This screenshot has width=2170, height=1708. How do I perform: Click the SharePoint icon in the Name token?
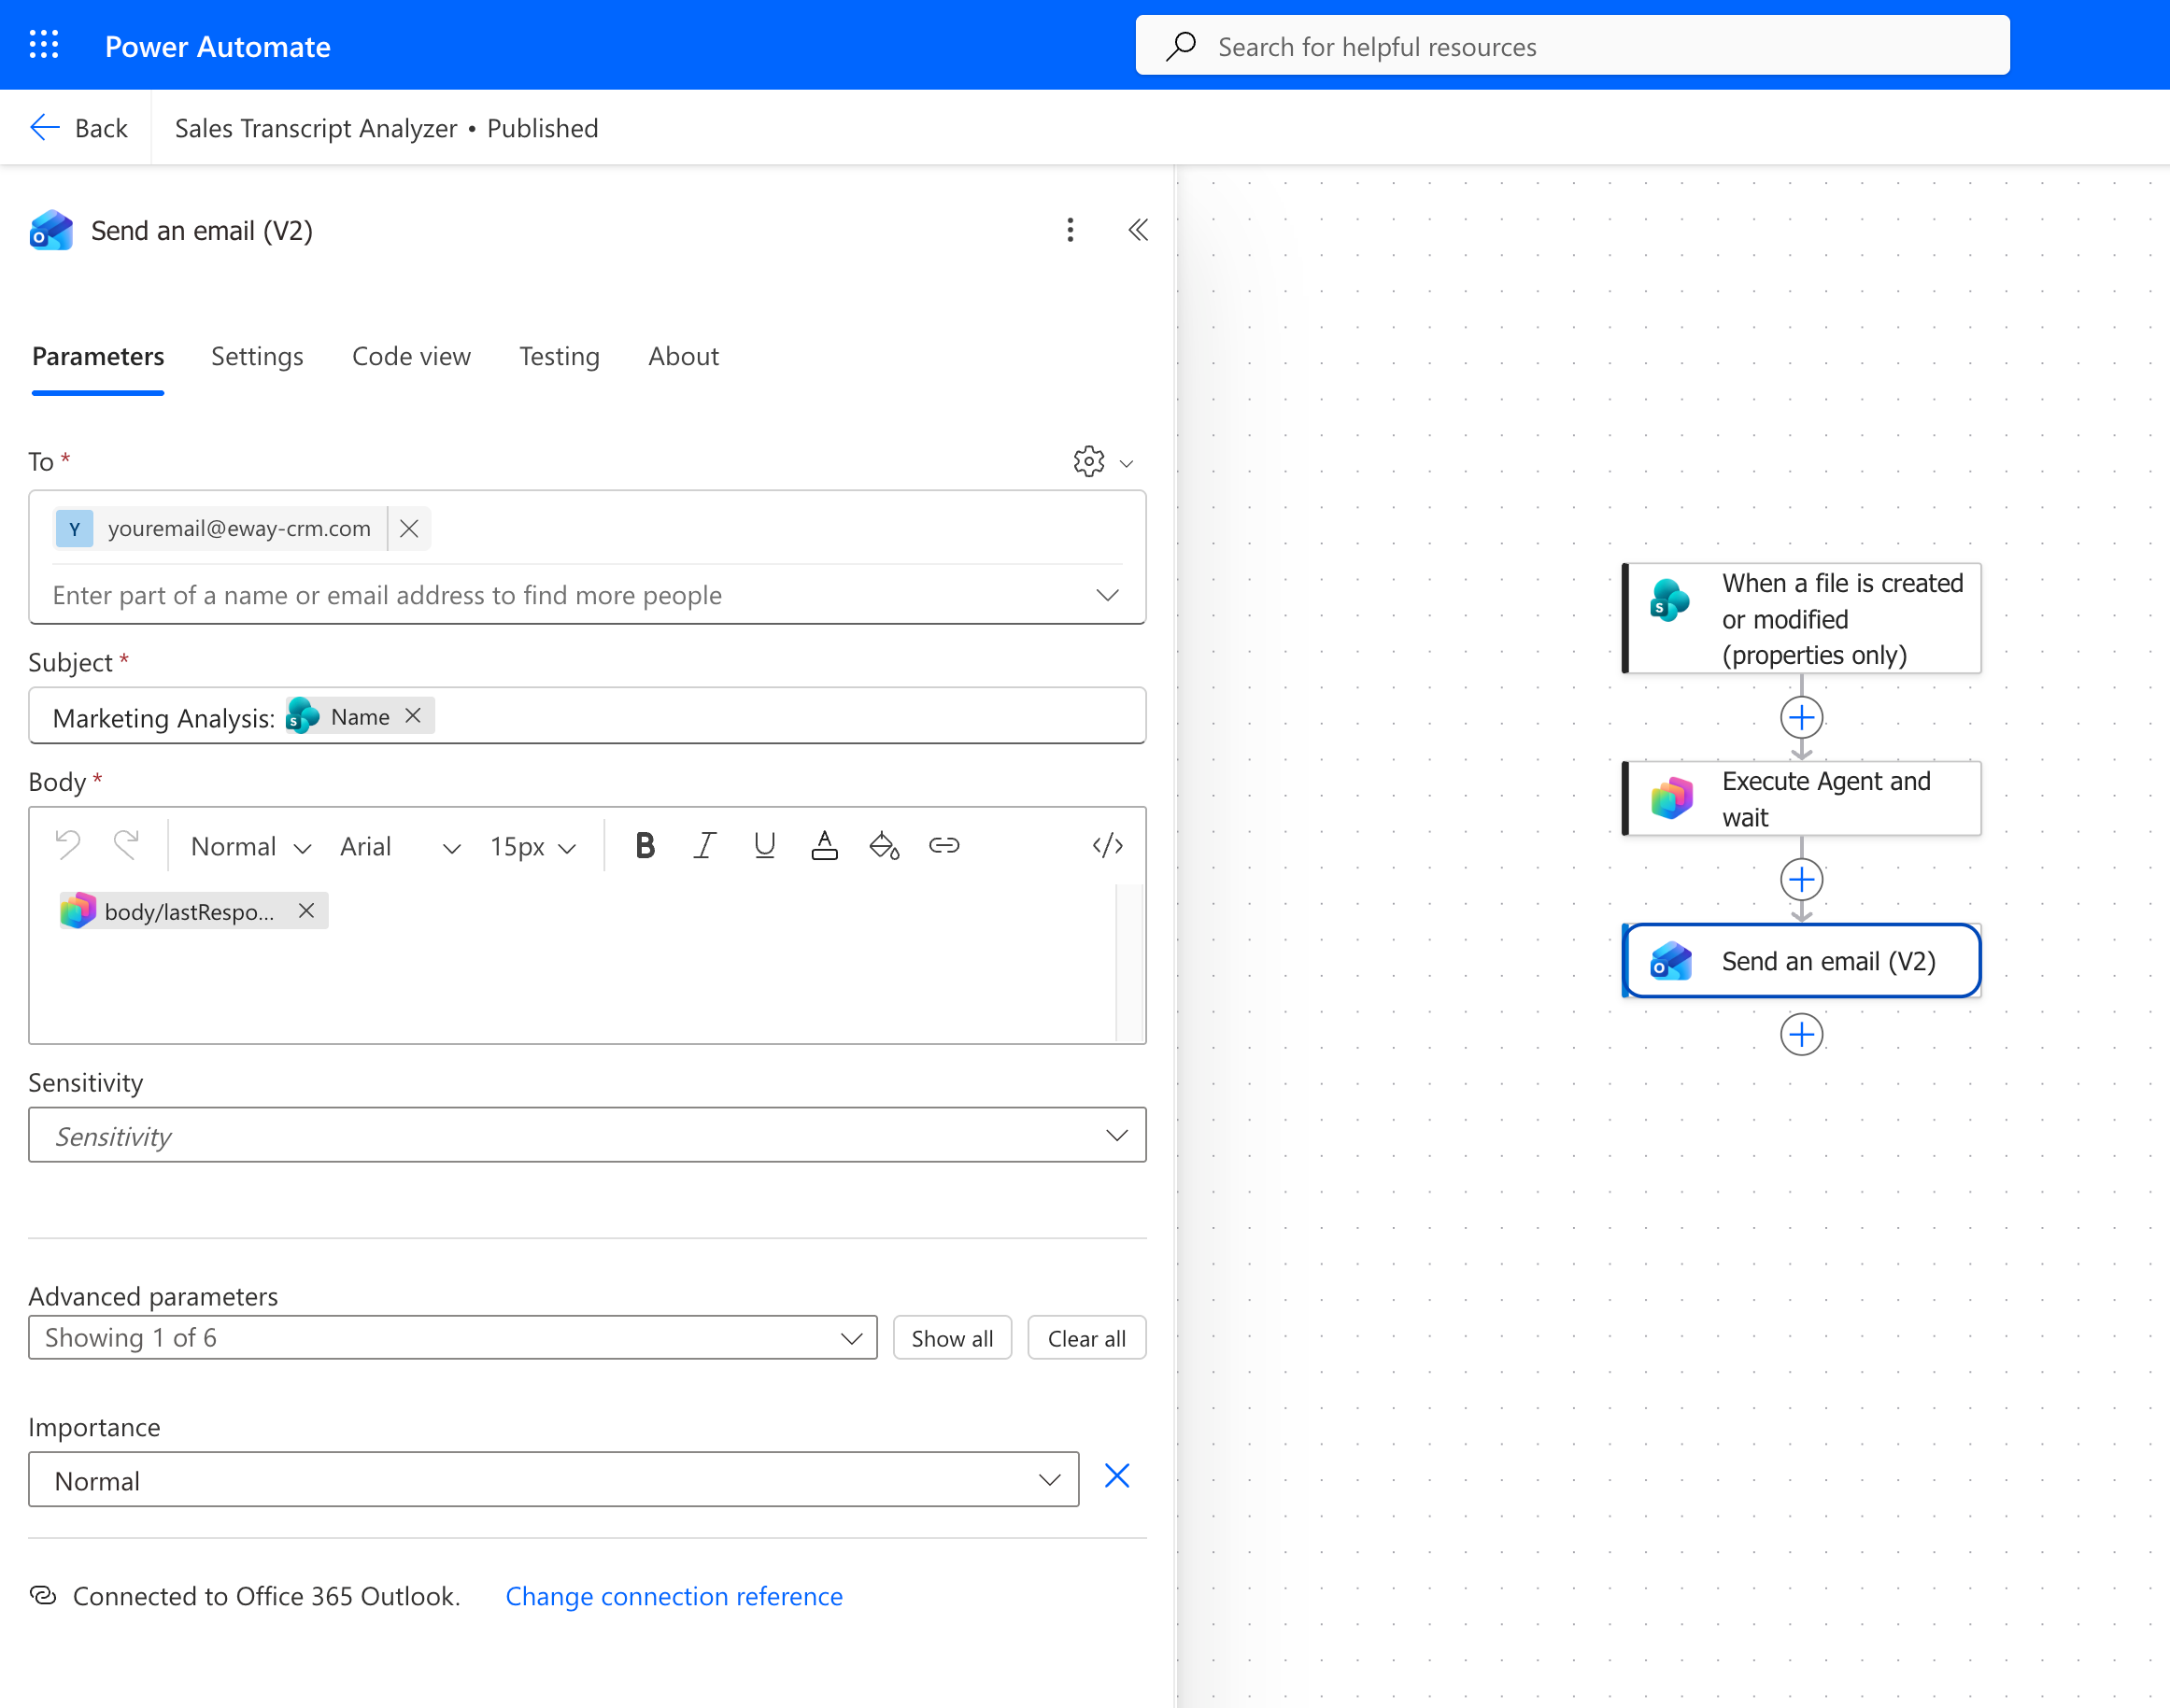tap(304, 716)
